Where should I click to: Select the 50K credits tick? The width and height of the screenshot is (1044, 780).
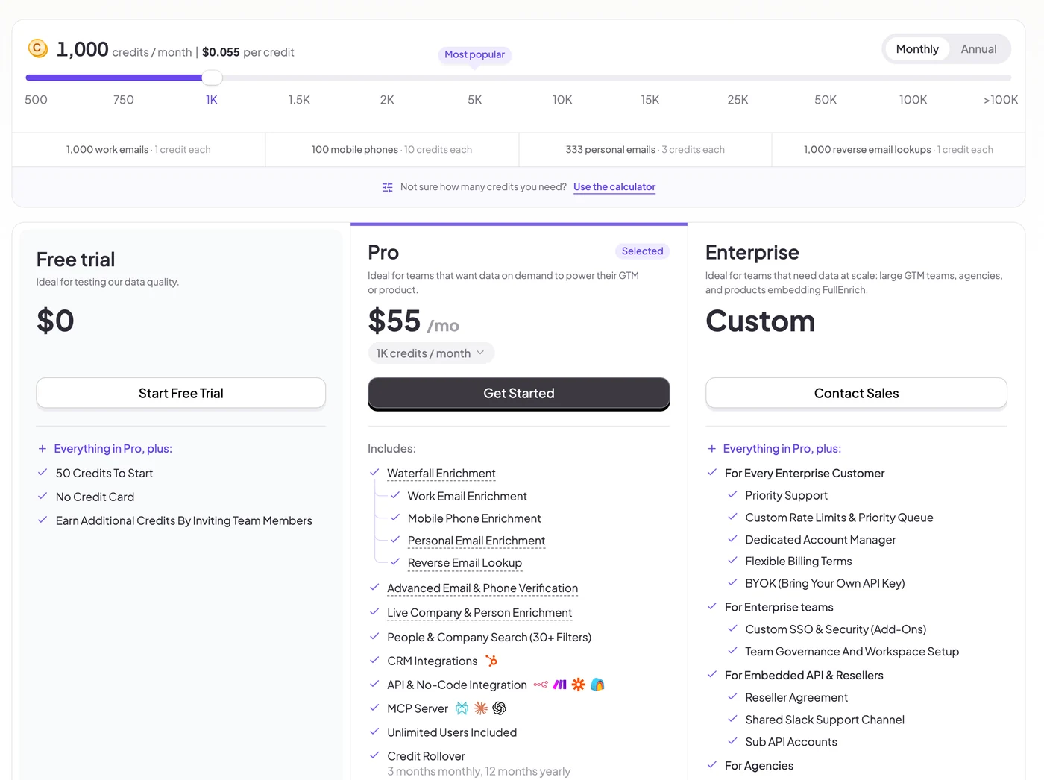coord(826,100)
